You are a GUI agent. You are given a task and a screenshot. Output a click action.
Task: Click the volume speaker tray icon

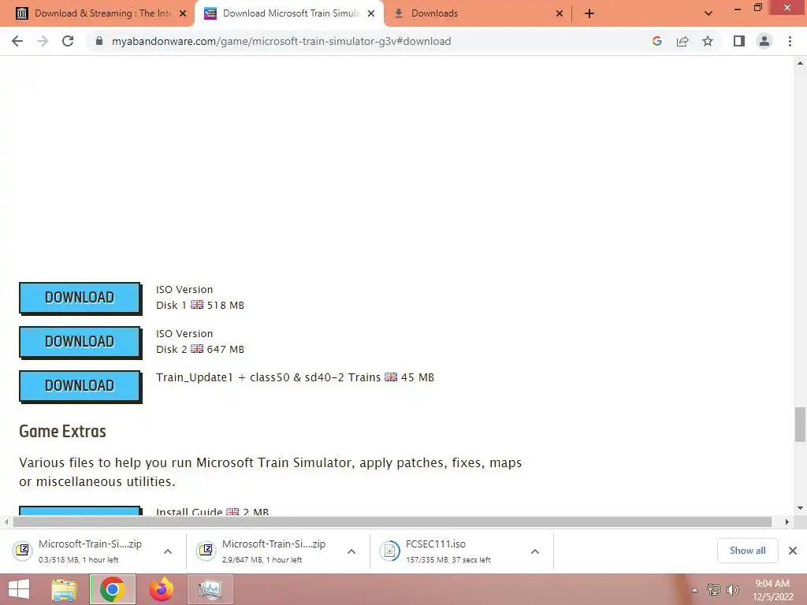pos(732,590)
